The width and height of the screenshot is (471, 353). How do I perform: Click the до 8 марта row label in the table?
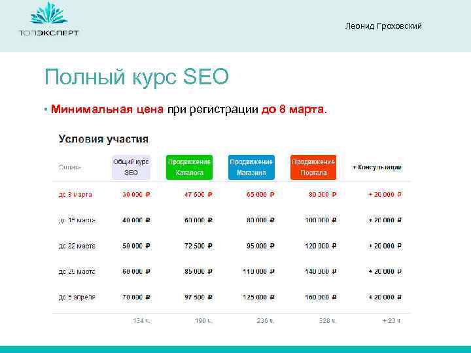click(75, 195)
